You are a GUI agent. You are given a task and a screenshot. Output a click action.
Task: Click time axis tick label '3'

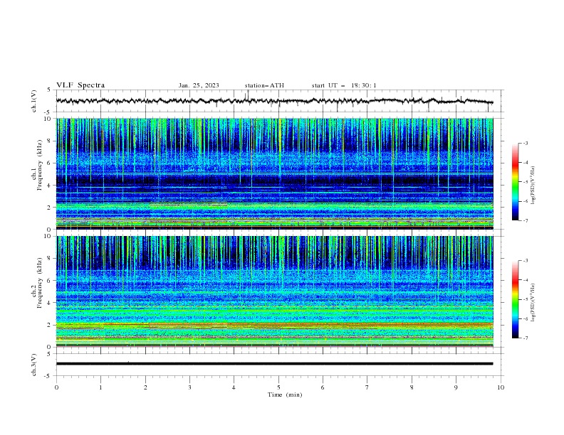point(189,387)
